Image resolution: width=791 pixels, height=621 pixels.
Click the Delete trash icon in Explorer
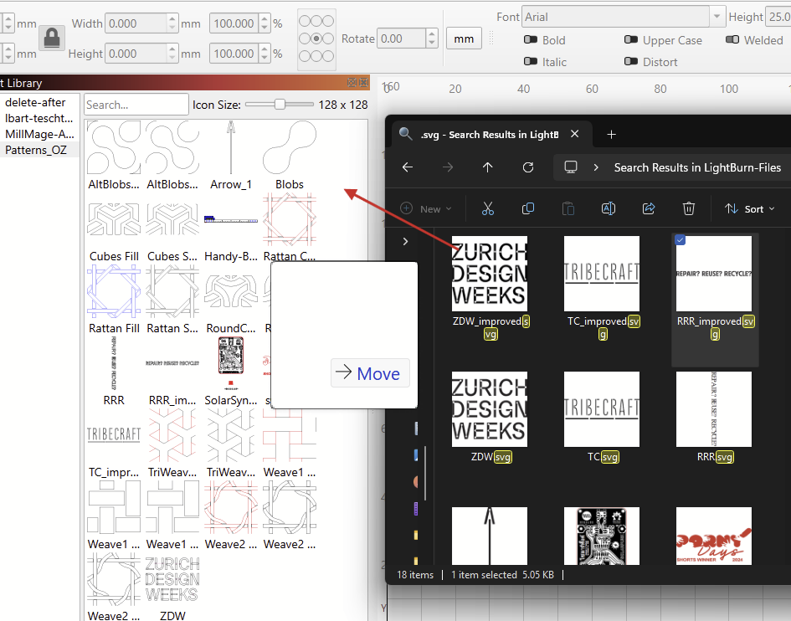click(x=689, y=208)
